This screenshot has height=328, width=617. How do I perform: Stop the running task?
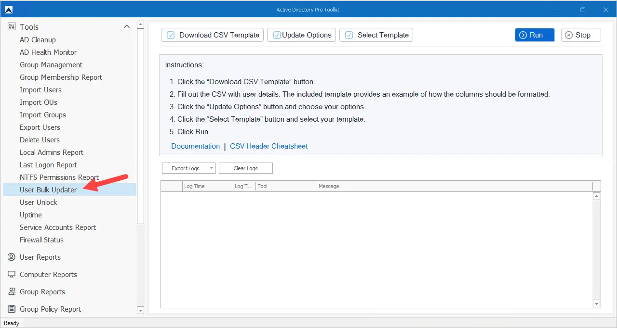[581, 35]
